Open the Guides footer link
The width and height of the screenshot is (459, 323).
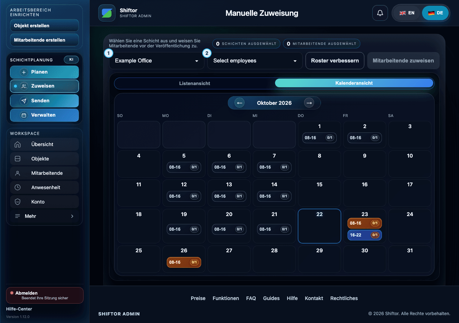[271, 298]
